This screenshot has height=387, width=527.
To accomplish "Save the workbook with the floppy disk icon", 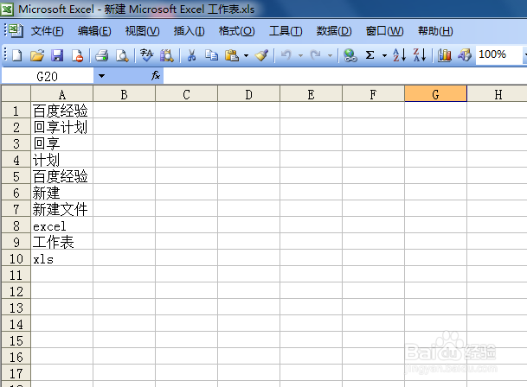I will (57, 55).
